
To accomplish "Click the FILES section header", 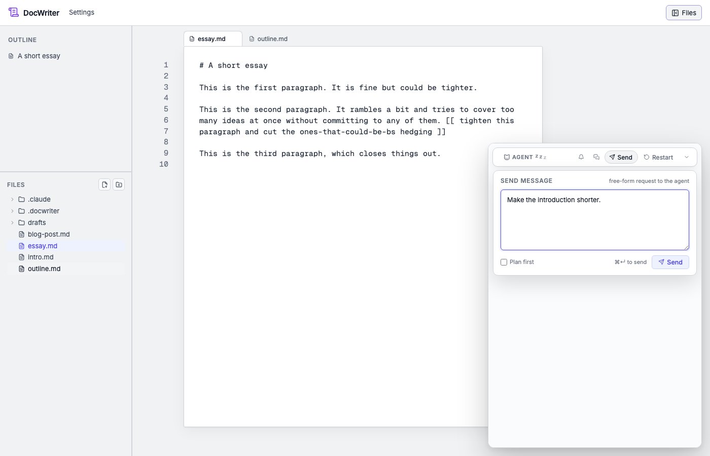I will (x=16, y=185).
